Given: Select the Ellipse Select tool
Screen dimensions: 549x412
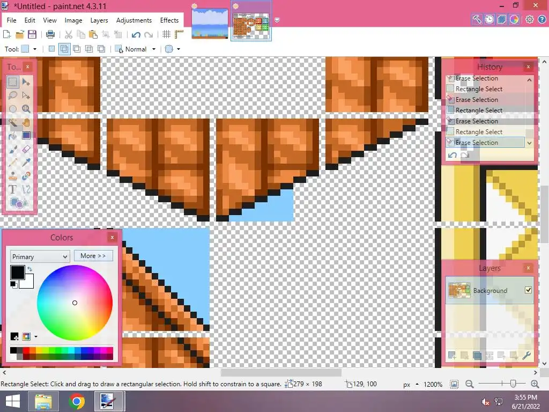Looking at the screenshot, I should tap(13, 108).
